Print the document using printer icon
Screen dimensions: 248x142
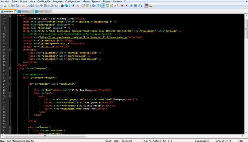pyautogui.click(x=31, y=6)
